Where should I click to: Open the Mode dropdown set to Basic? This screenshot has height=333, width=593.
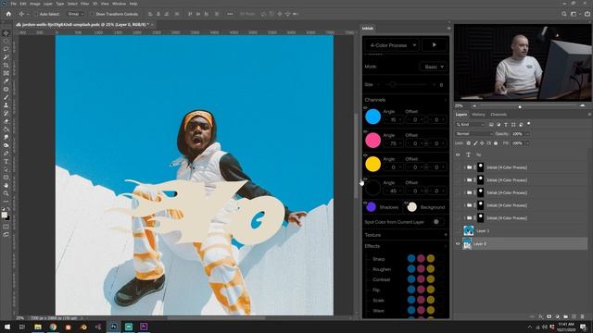tap(433, 67)
